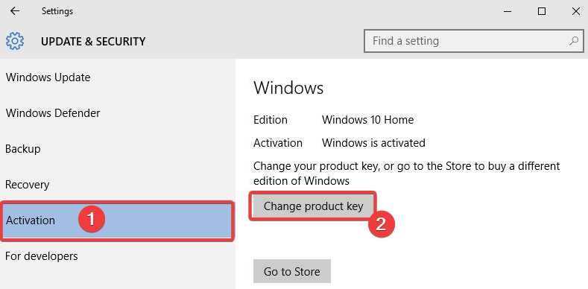Open the Backup settings page

tap(23, 149)
